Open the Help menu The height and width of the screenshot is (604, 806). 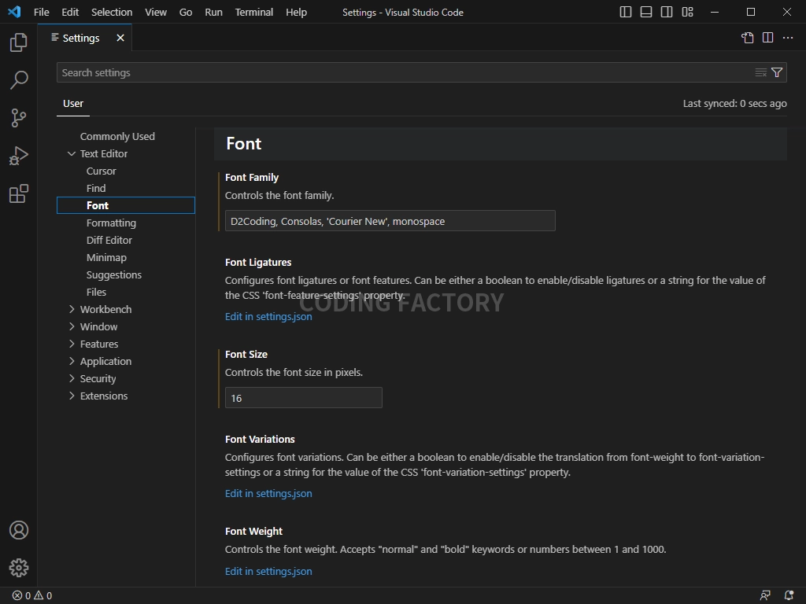(x=296, y=12)
